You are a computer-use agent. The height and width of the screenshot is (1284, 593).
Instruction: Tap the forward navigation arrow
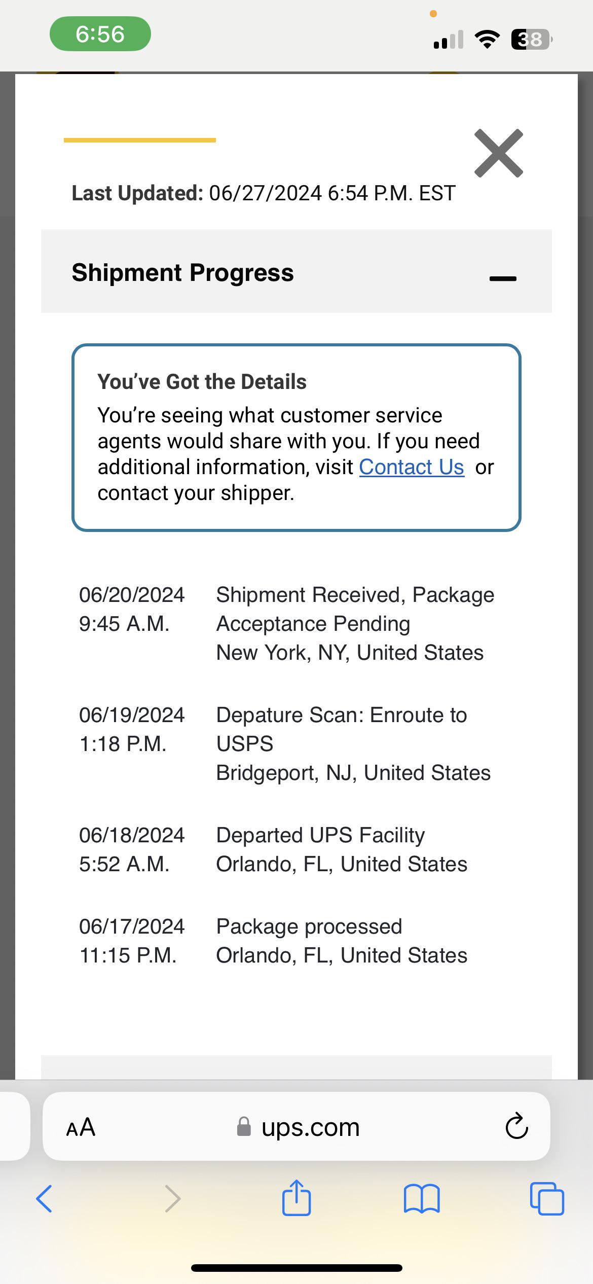point(172,1199)
